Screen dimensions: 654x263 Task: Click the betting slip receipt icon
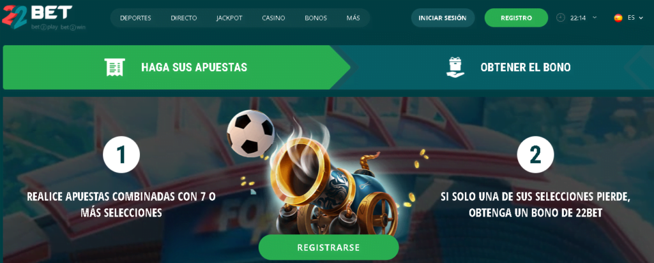point(115,67)
